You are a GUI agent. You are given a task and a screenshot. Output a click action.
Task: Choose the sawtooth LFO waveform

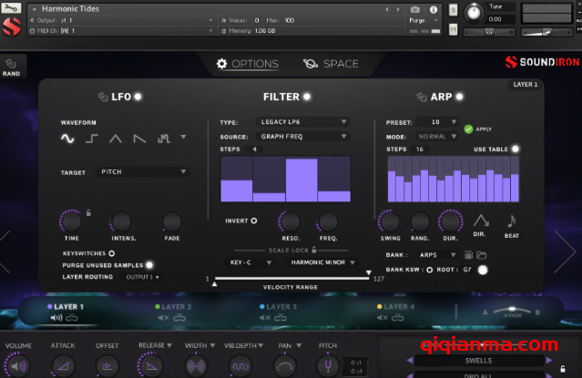139,138
